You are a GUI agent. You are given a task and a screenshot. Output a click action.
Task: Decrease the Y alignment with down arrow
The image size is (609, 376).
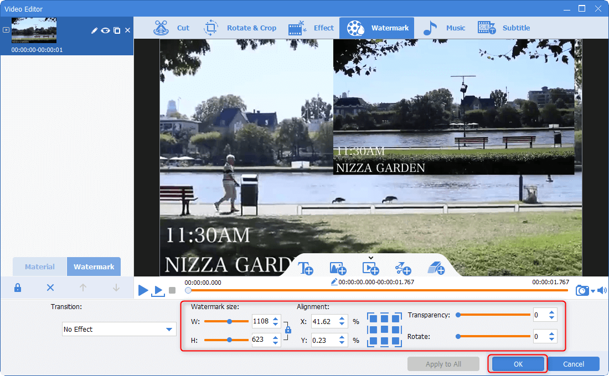click(342, 343)
